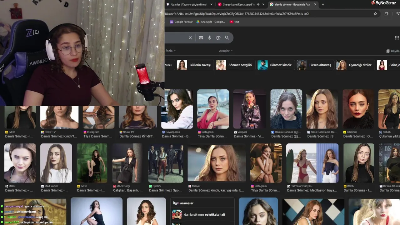Open the Araçlar tools dropdown
400x225 pixels.
point(226,51)
